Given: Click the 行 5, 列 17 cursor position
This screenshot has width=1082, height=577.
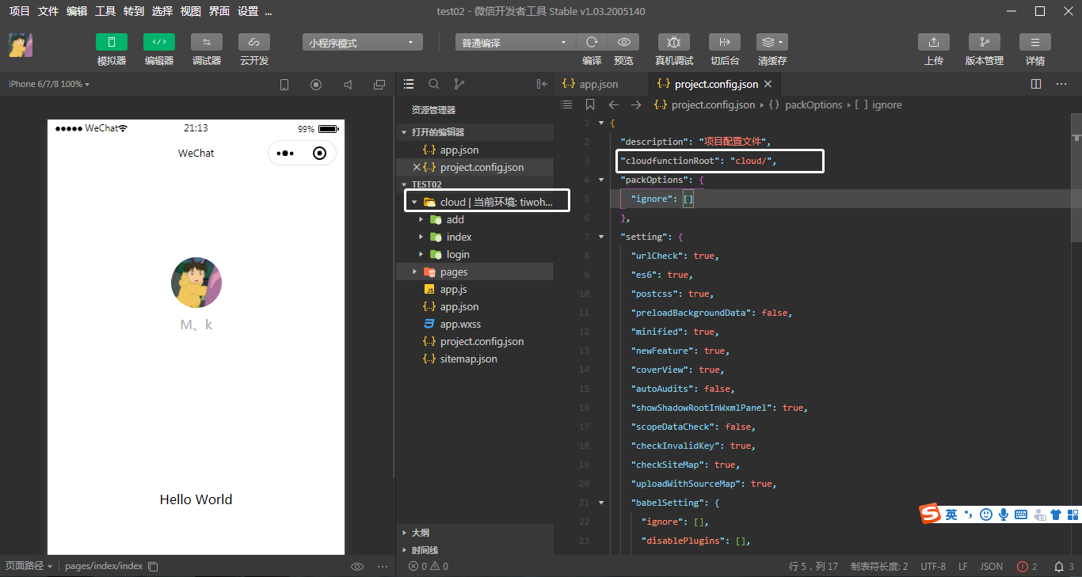Looking at the screenshot, I should click(x=813, y=566).
